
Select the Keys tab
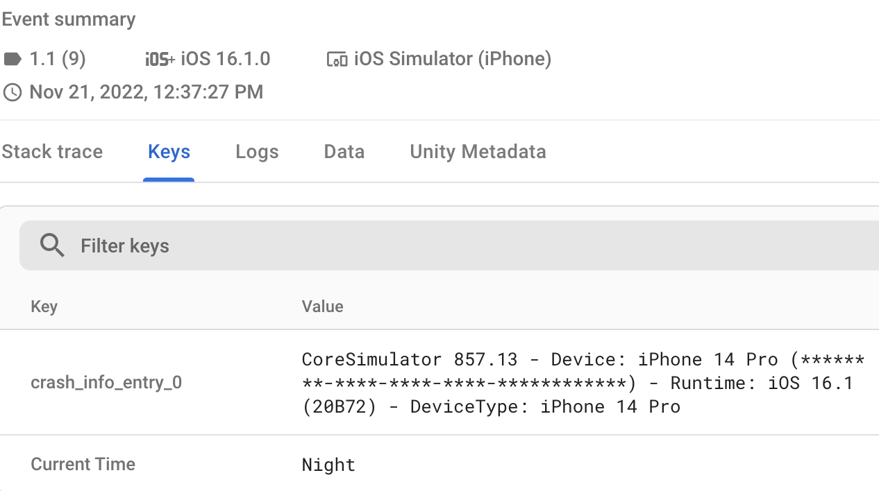169,152
